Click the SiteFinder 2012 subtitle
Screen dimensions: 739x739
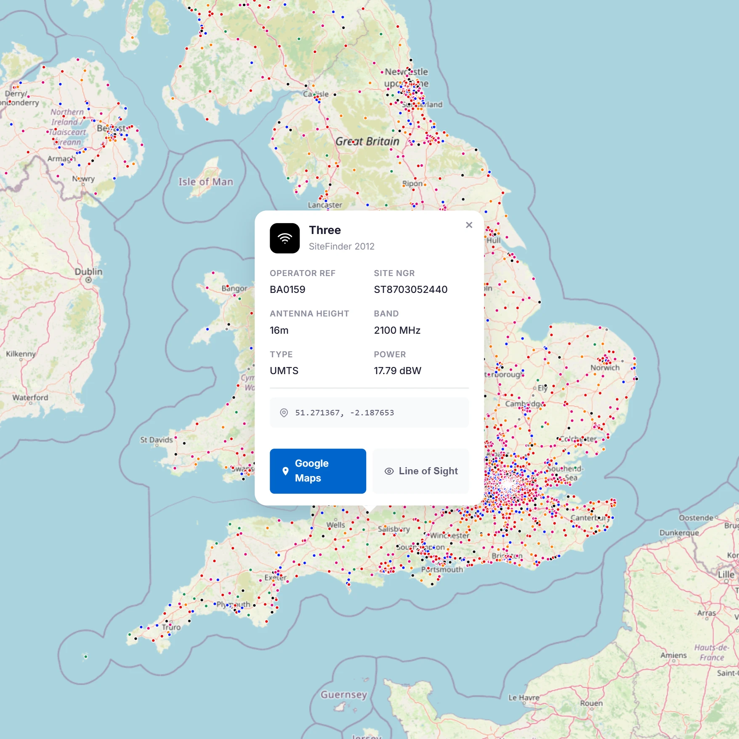pos(342,247)
